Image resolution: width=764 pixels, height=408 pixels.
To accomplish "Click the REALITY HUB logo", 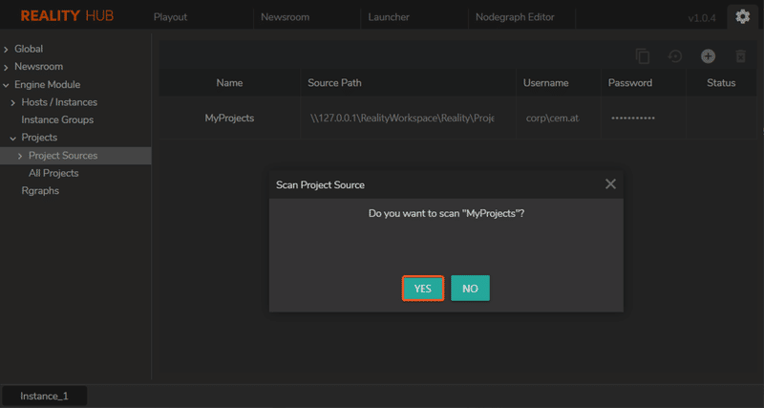I will [x=67, y=15].
